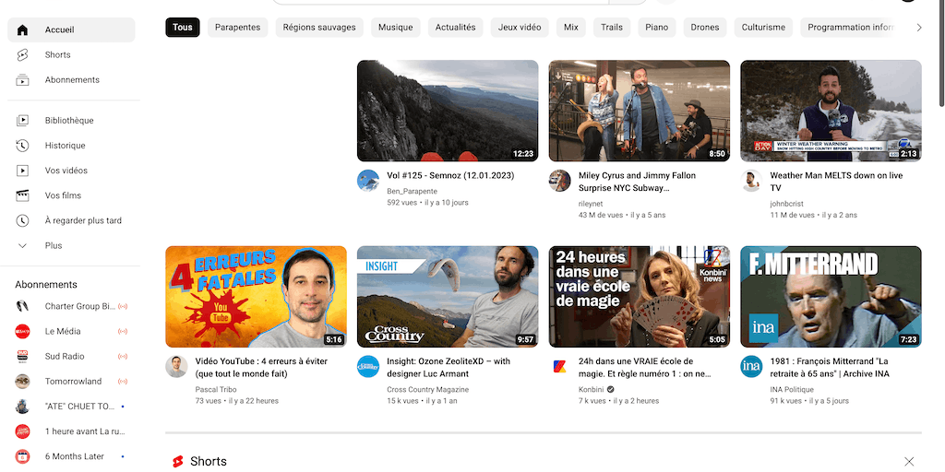Click the INA Politique channel avatar
The height and width of the screenshot is (472, 945).
pos(751,367)
